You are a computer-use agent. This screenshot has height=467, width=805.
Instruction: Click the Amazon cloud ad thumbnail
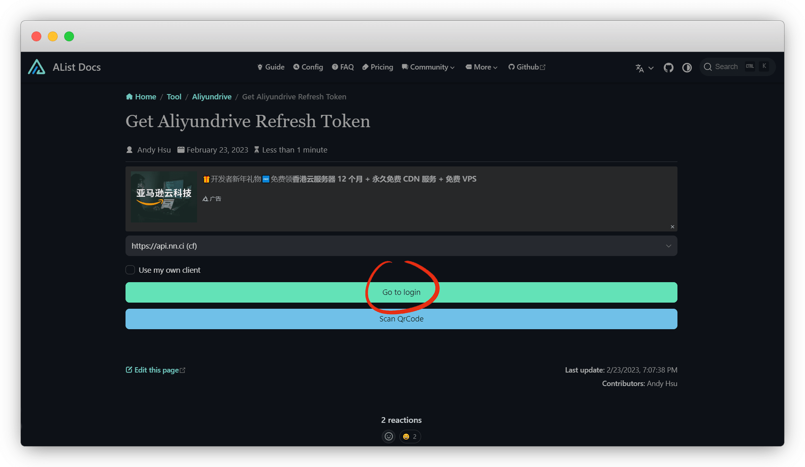pos(164,197)
